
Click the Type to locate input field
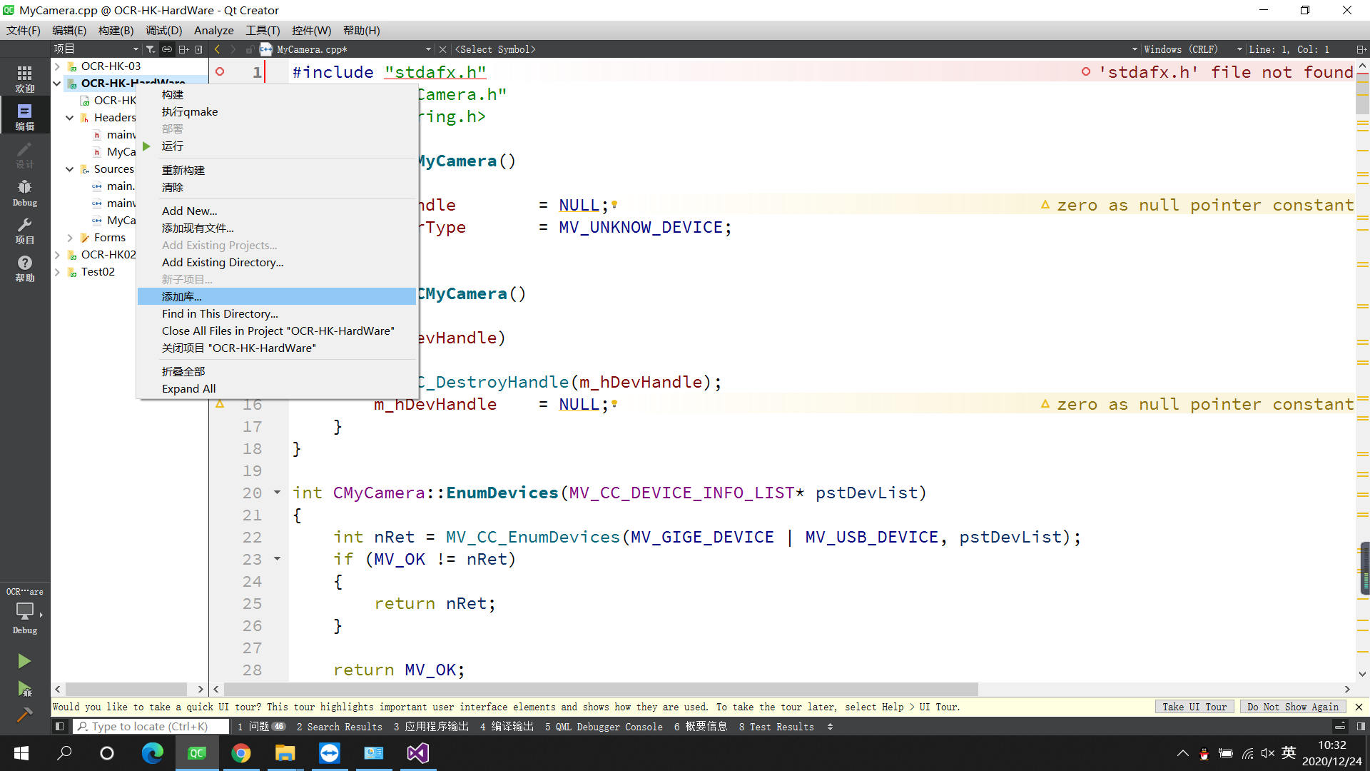coord(151,727)
